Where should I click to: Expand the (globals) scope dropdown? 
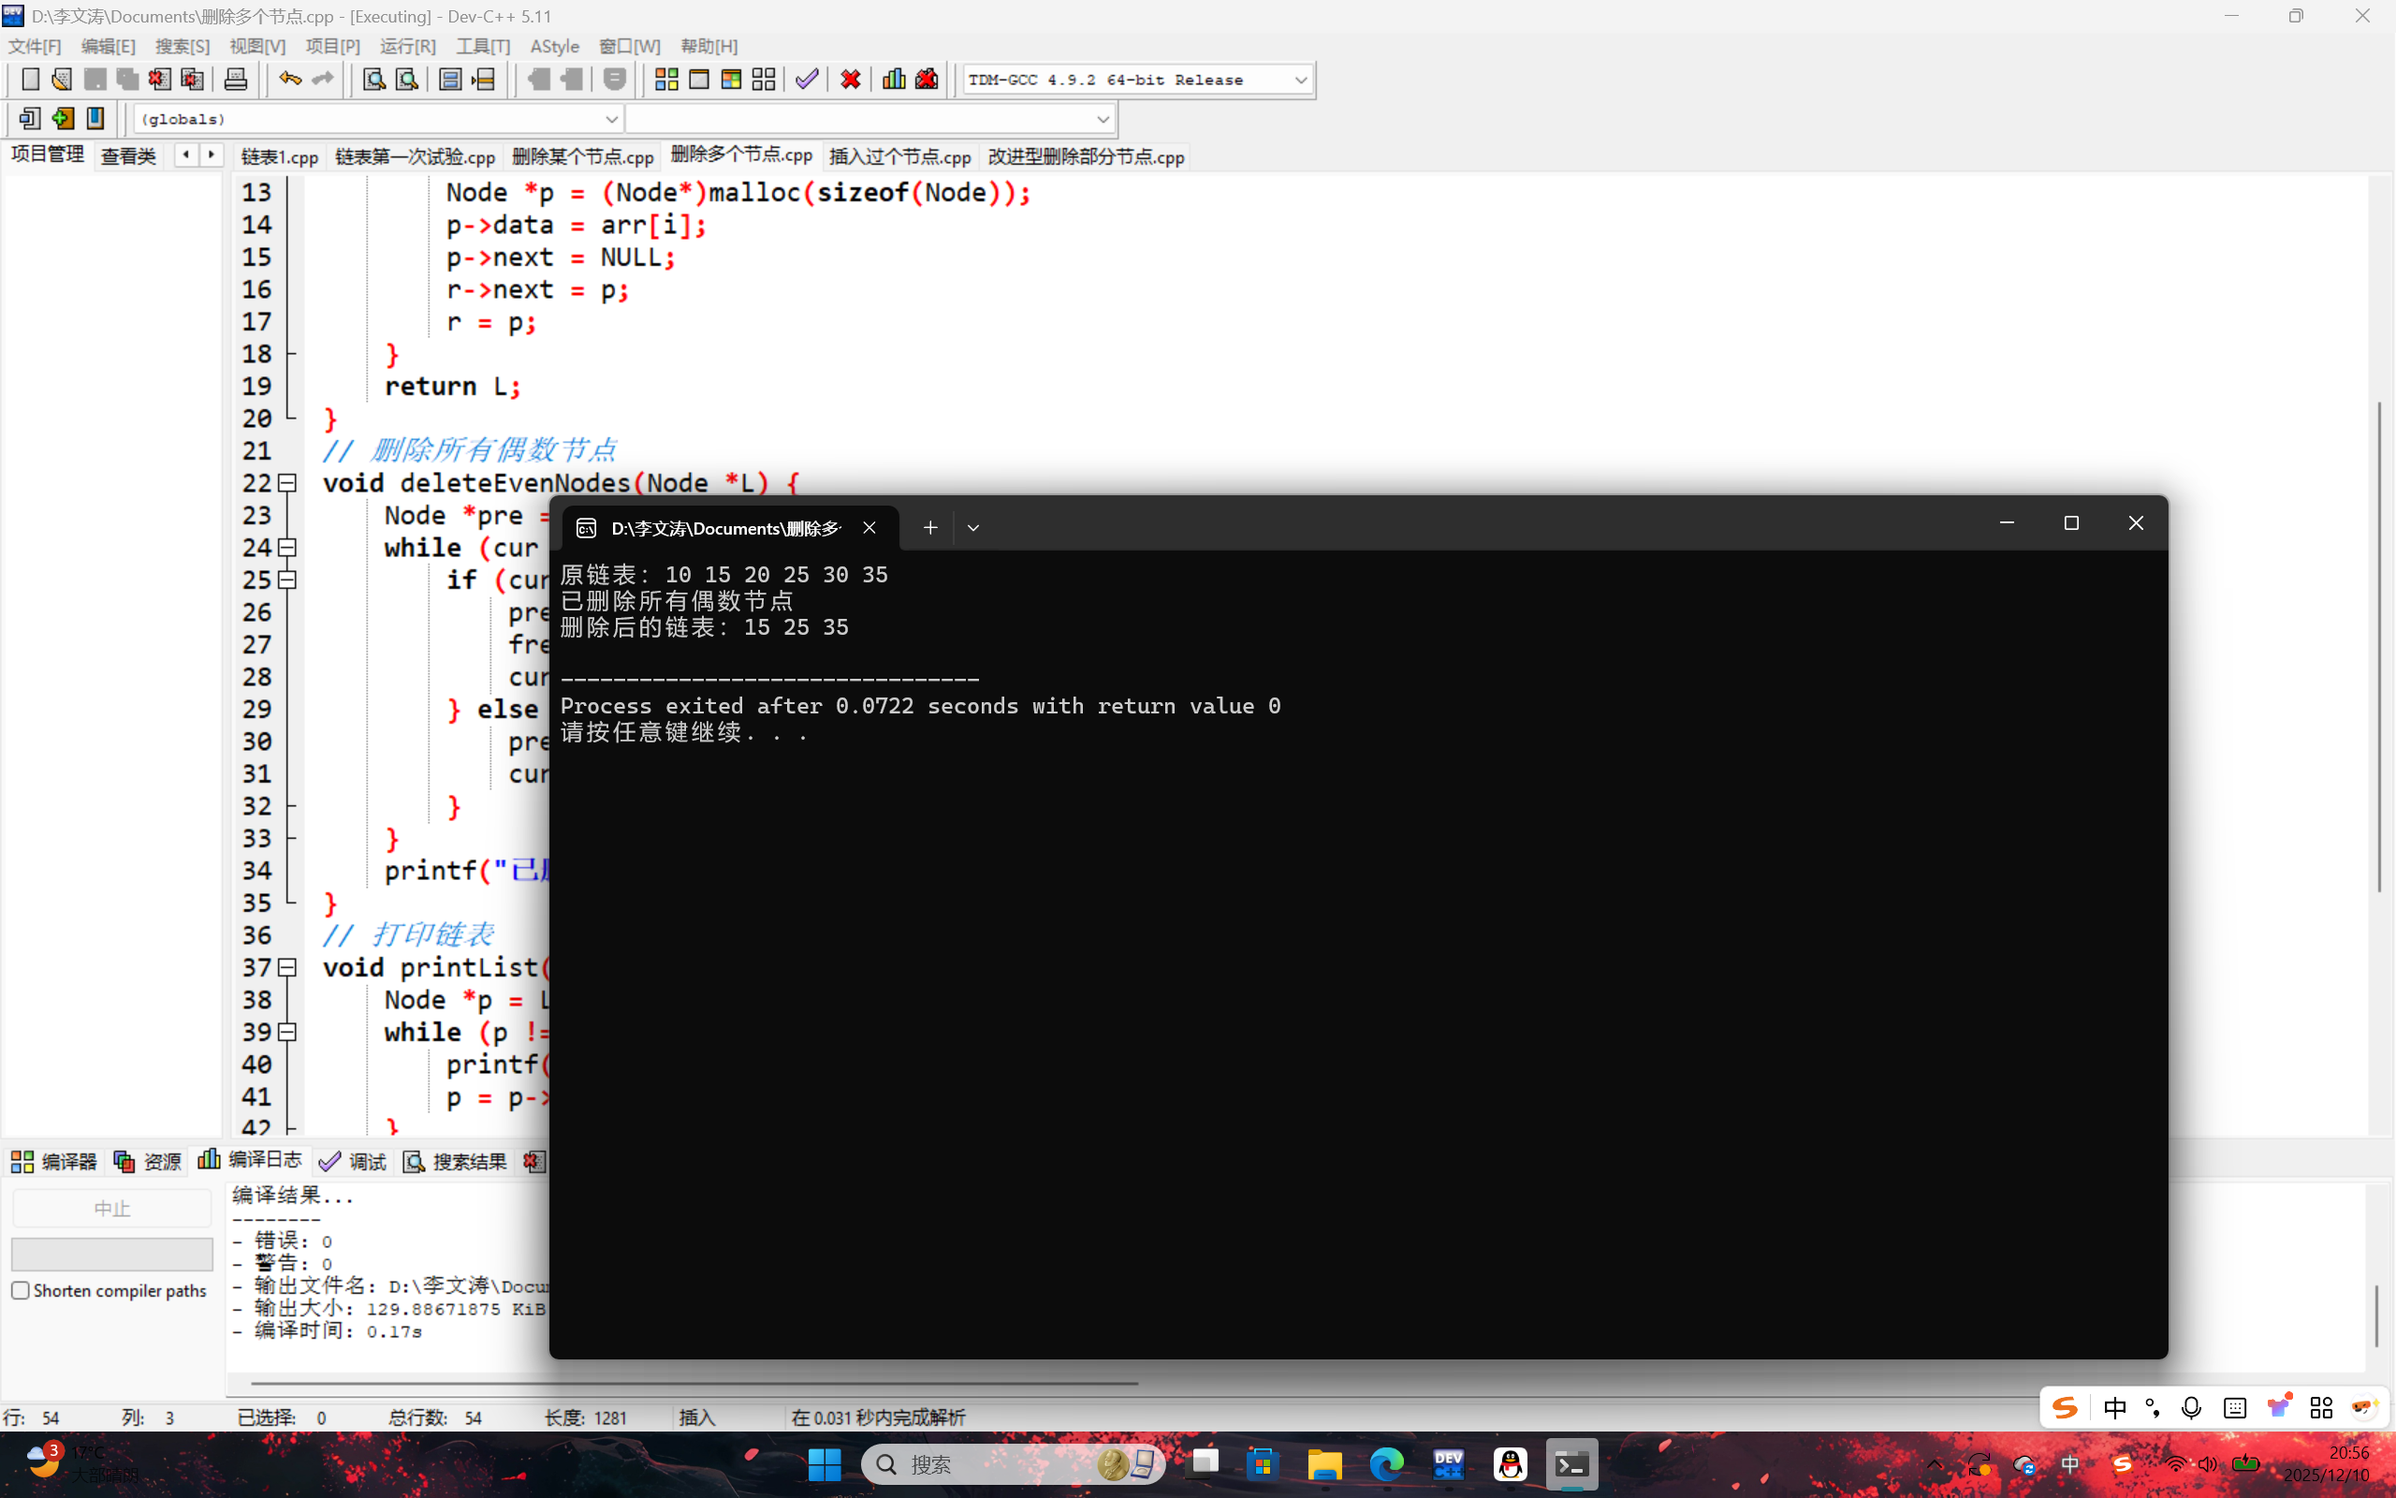pyautogui.click(x=611, y=119)
